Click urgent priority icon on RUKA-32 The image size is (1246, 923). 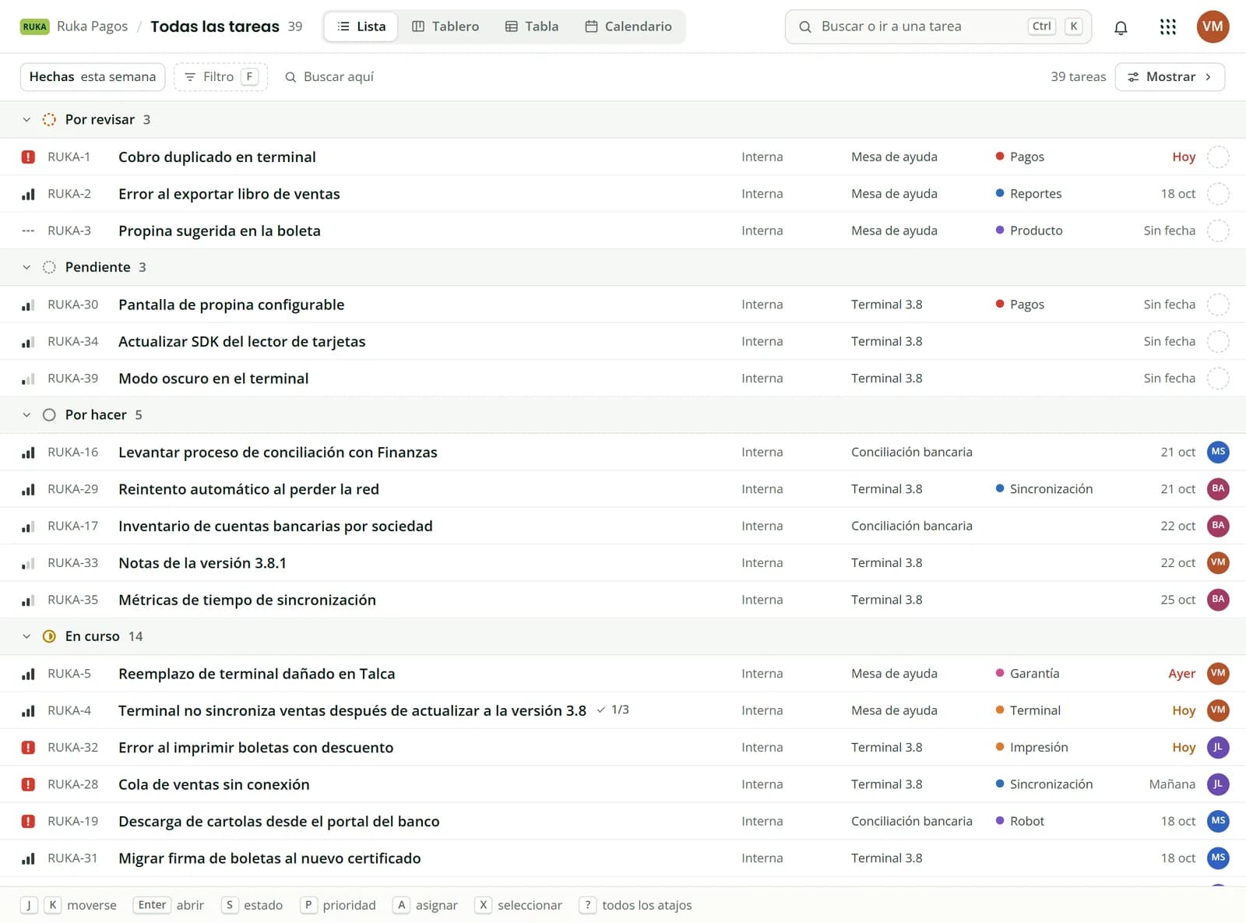28,748
